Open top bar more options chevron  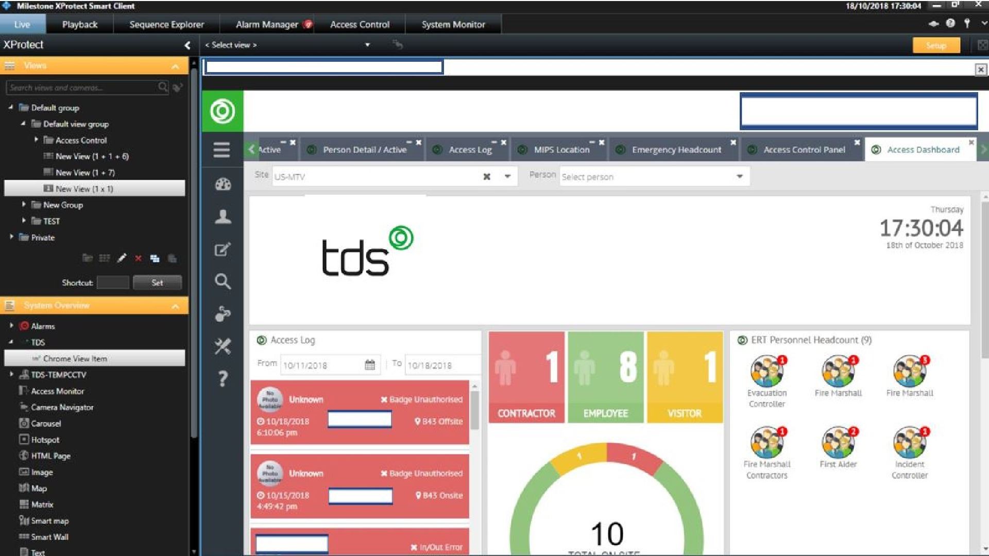click(983, 23)
